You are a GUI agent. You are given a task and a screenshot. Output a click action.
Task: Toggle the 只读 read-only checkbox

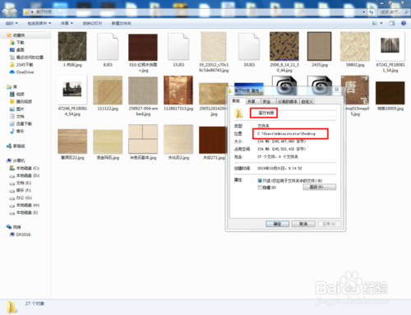coord(260,181)
